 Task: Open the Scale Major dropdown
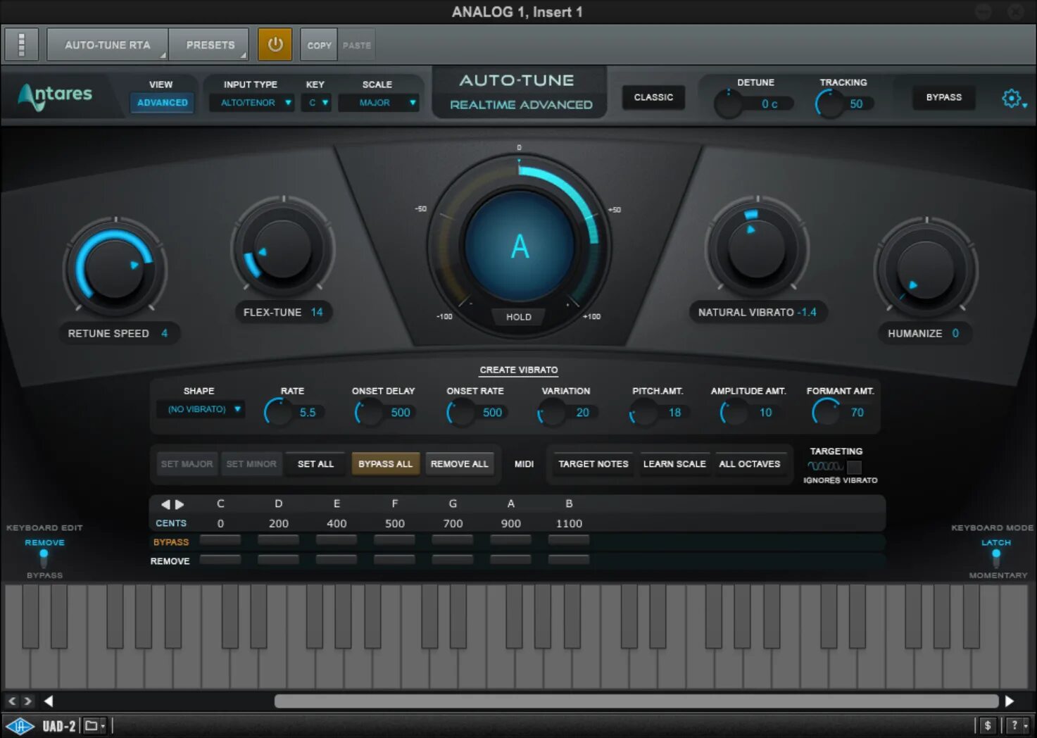[x=379, y=103]
